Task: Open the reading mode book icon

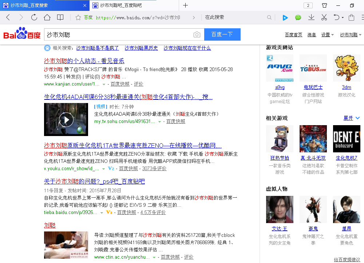Action: 60,17
